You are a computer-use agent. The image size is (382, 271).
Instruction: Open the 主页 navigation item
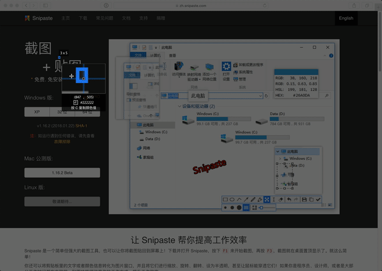pos(66,18)
